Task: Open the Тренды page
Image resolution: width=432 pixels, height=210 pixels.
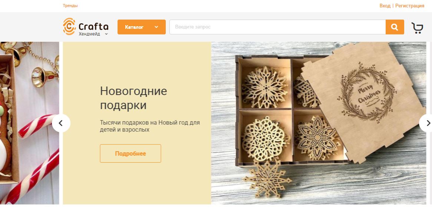Action: click(70, 6)
